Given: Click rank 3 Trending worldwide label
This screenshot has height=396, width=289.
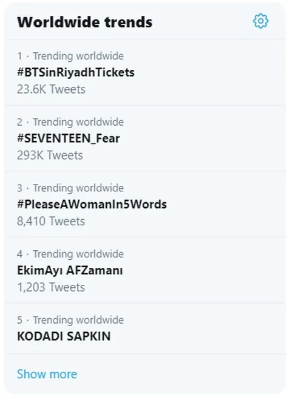Looking at the screenshot, I should [x=78, y=188].
